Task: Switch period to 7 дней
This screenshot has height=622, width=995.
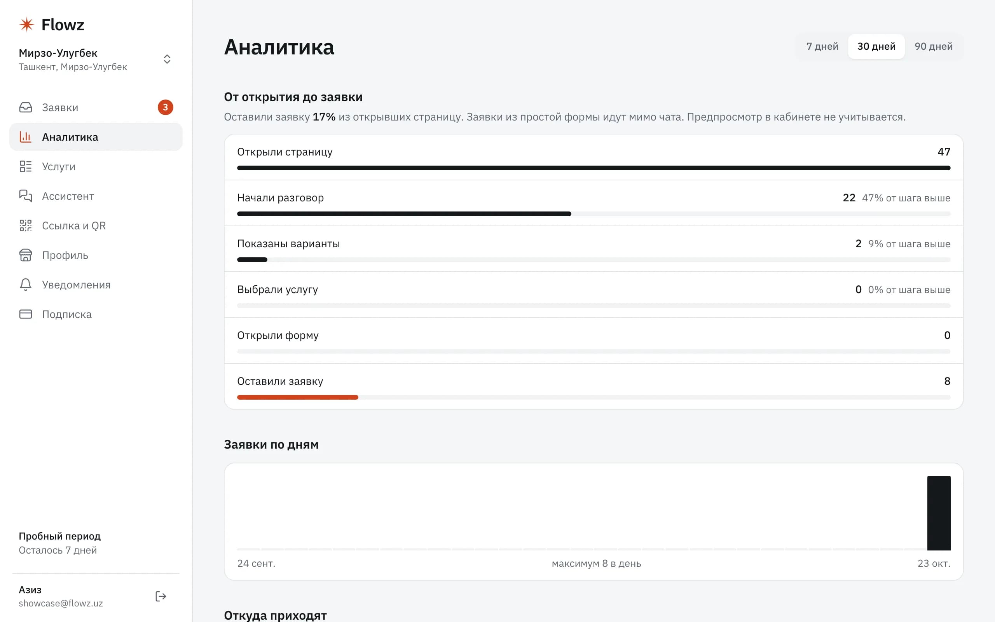Action: click(822, 47)
